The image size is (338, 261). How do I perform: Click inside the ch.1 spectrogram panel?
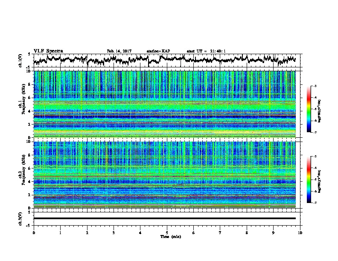(164, 104)
